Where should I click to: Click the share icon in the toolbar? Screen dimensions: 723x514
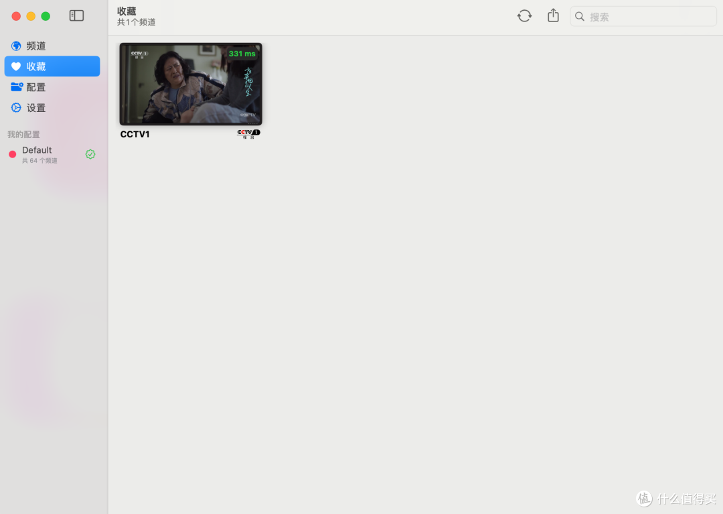[553, 15]
